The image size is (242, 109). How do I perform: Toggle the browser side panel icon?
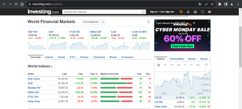point(226,4)
